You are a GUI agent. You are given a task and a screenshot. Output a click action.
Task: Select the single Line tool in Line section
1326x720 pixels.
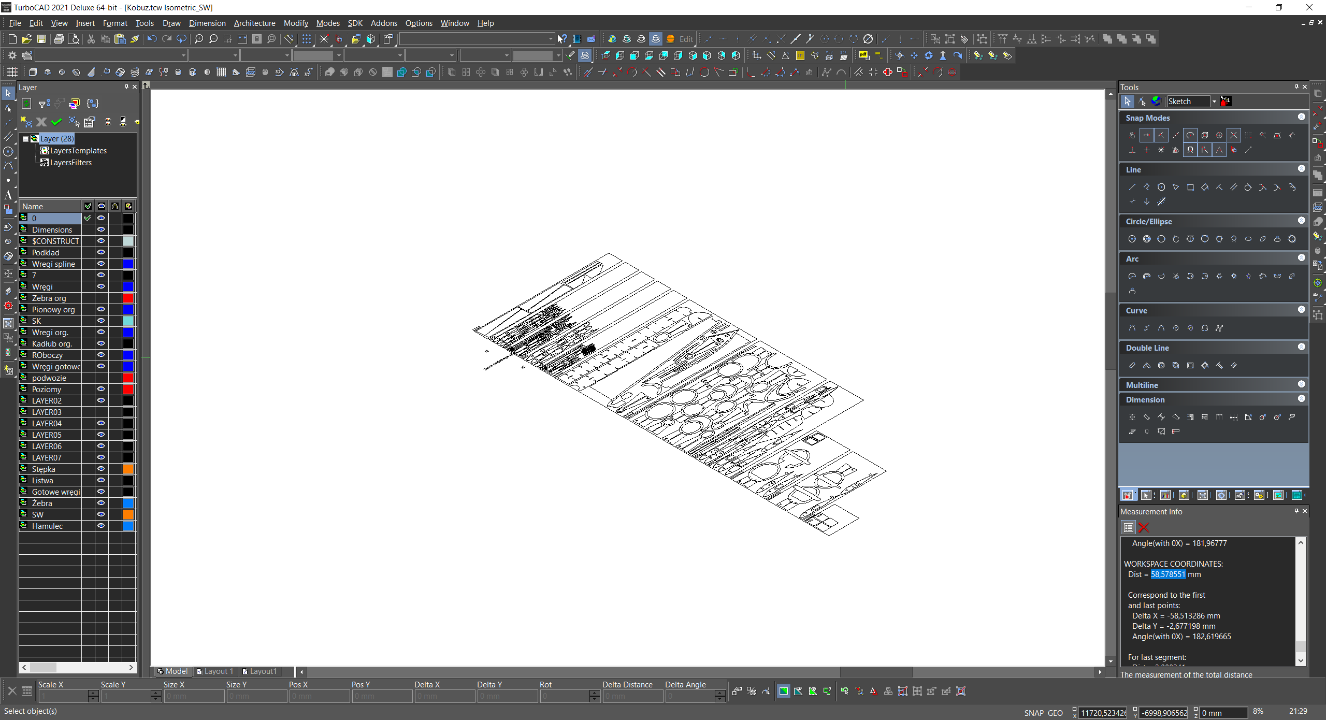1132,188
